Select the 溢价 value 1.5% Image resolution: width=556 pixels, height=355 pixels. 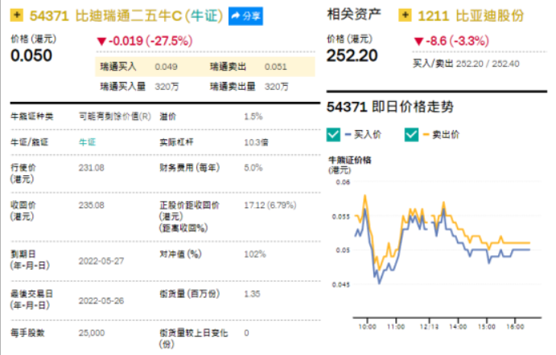[253, 116]
